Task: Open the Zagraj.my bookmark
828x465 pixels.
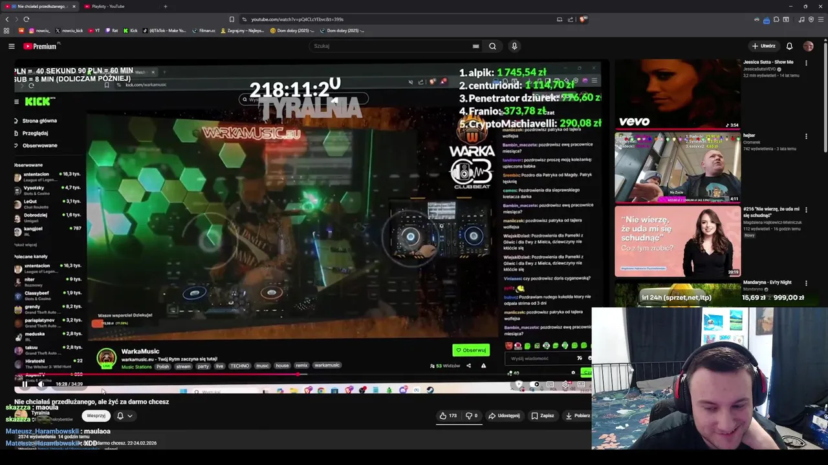Action: click(x=243, y=30)
